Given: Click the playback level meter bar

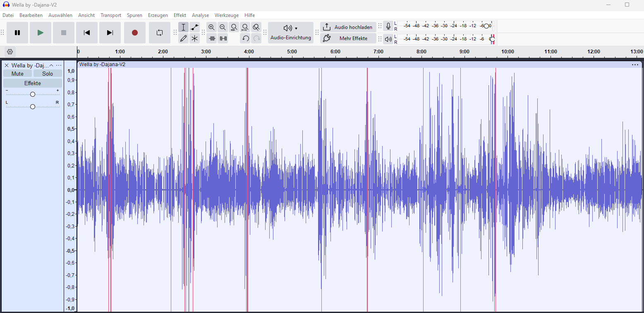Looking at the screenshot, I should coord(446,39).
